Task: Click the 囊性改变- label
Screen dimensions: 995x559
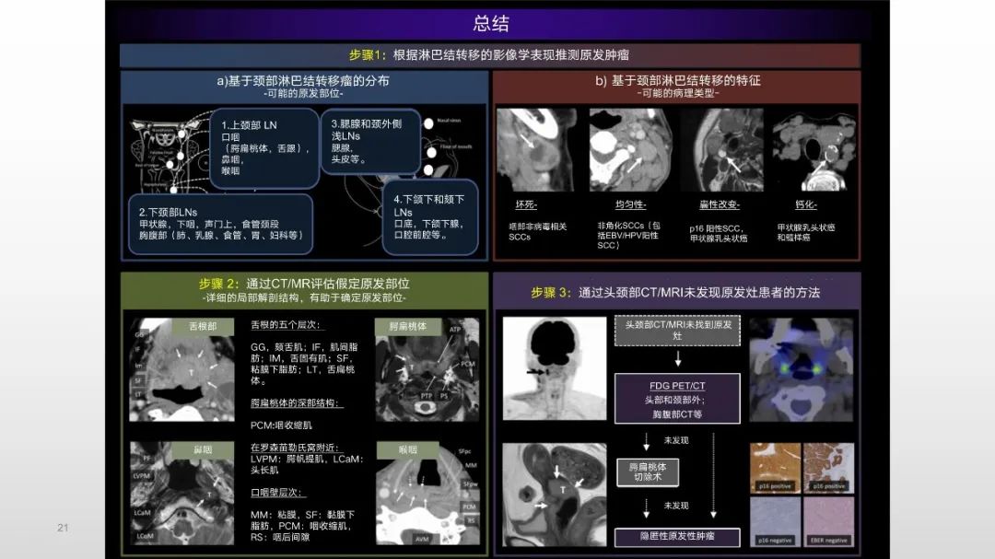Action: [x=719, y=204]
